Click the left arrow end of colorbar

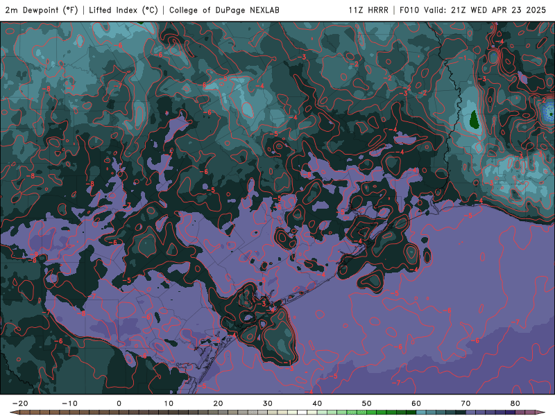pyautogui.click(x=14, y=413)
